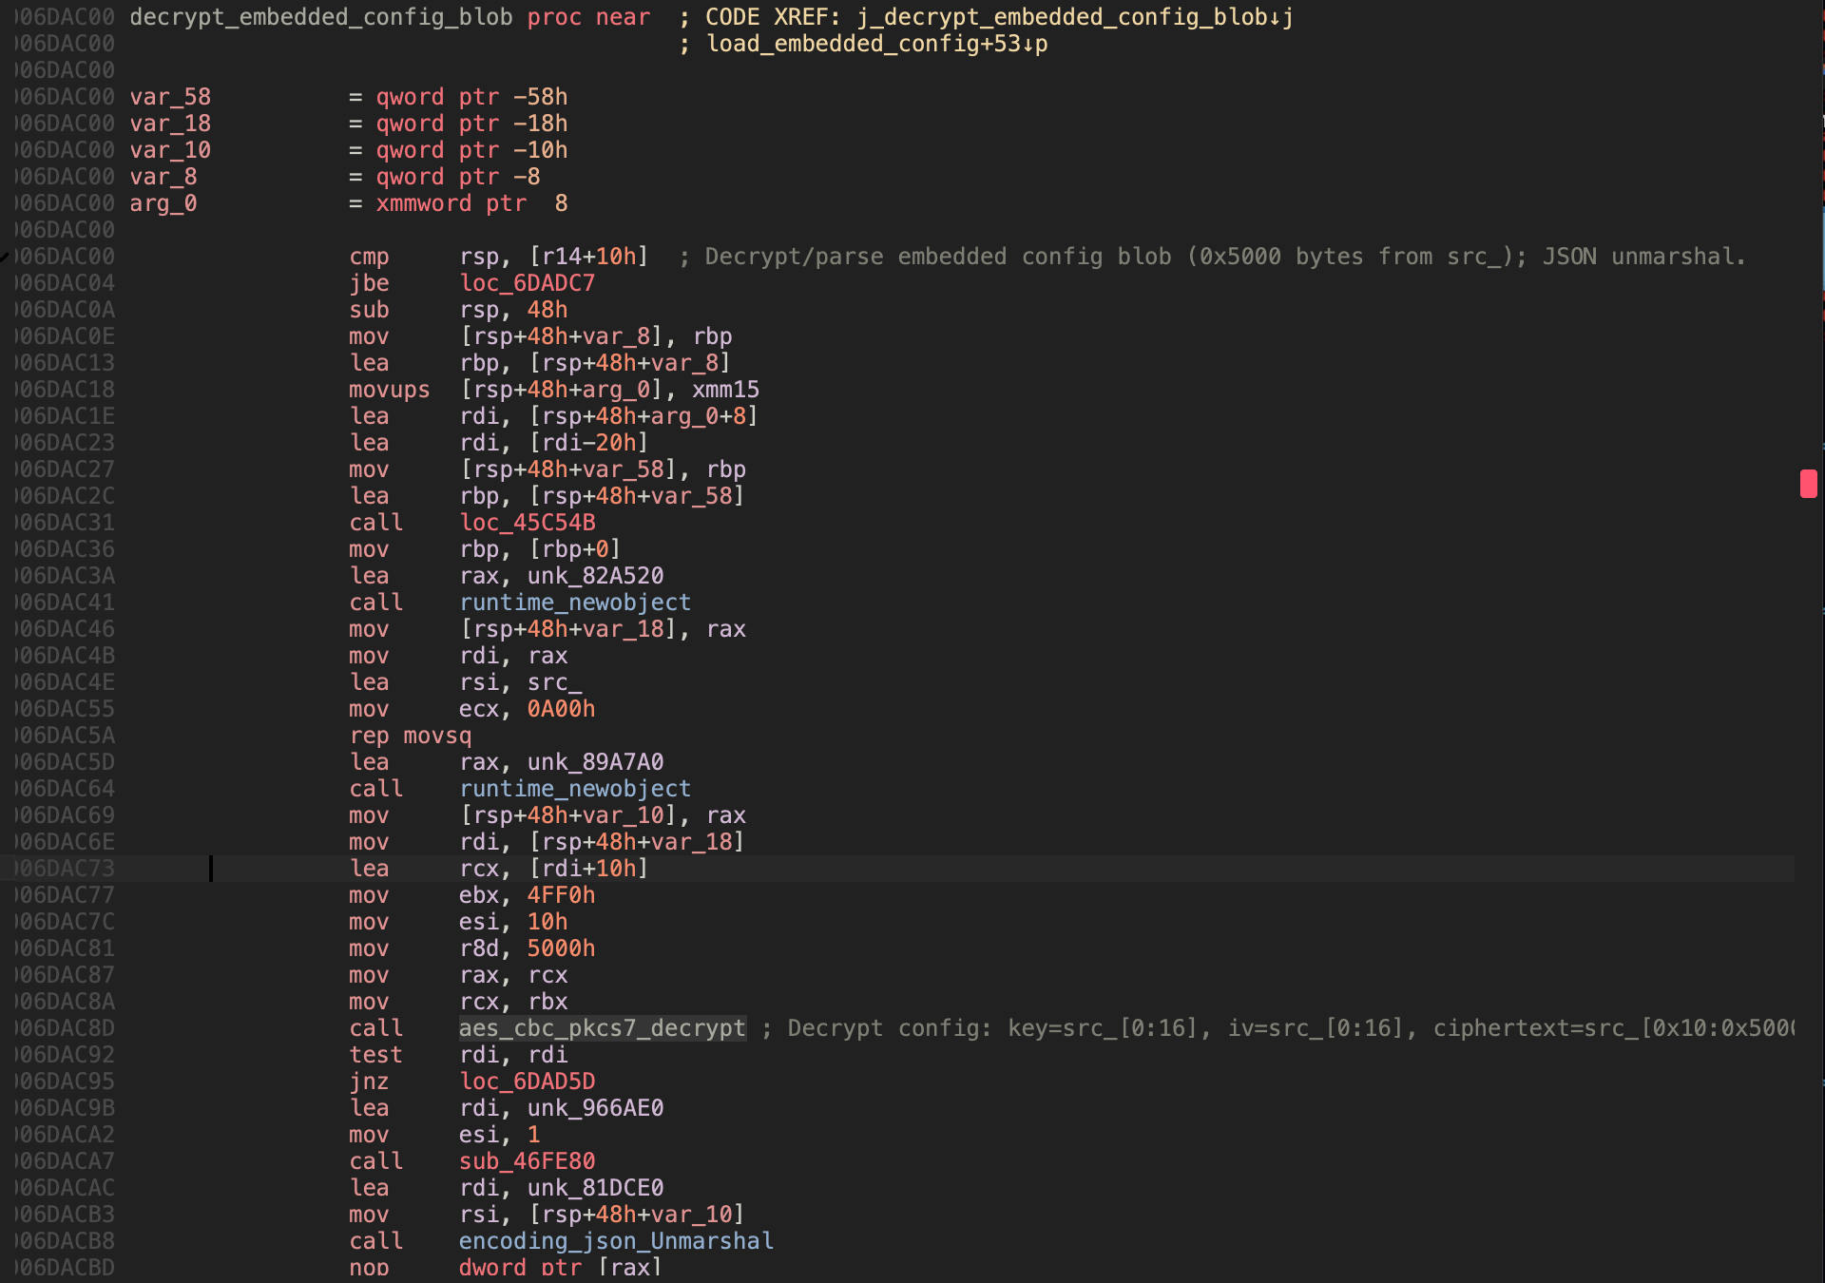Click src_ operand in lea rsi instruction

pyautogui.click(x=554, y=682)
